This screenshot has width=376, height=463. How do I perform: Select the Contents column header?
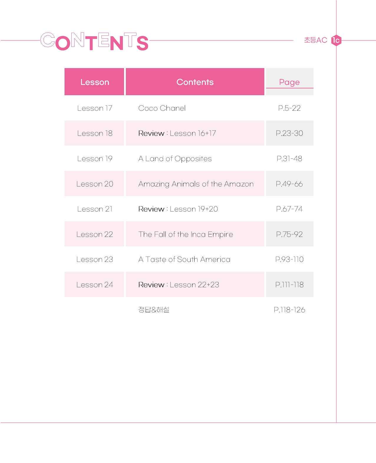tap(195, 82)
